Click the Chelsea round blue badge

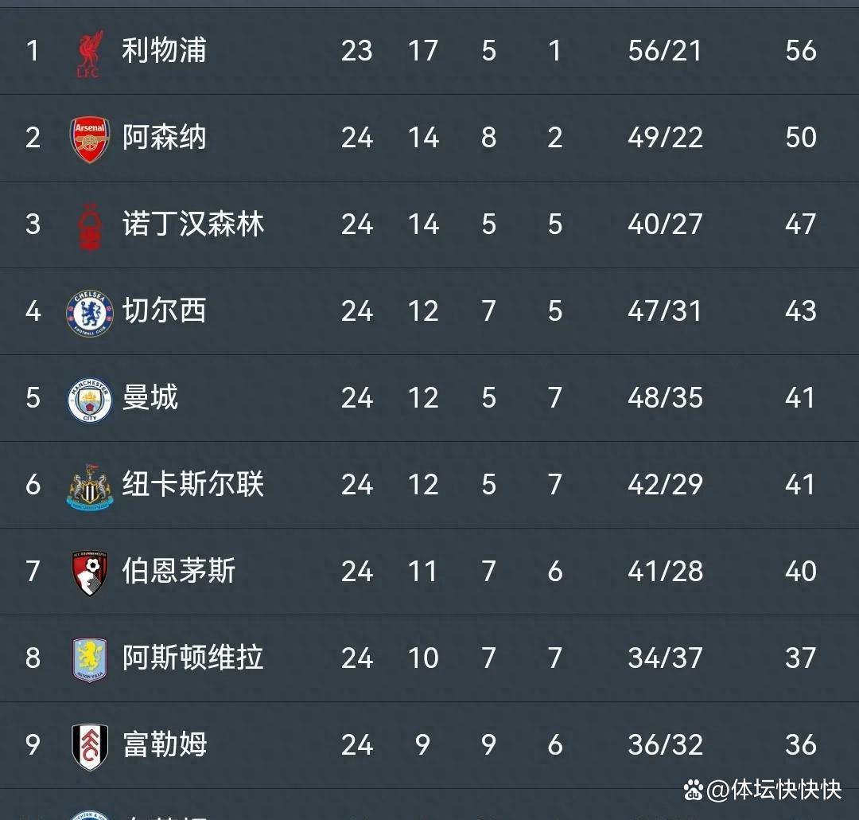pyautogui.click(x=89, y=312)
